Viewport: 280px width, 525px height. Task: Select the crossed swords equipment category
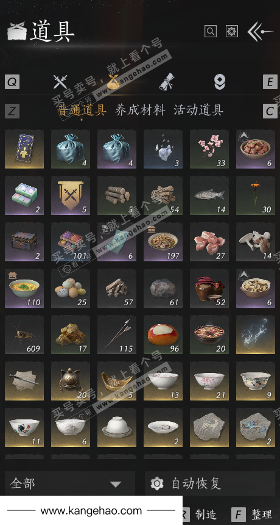tap(60, 82)
